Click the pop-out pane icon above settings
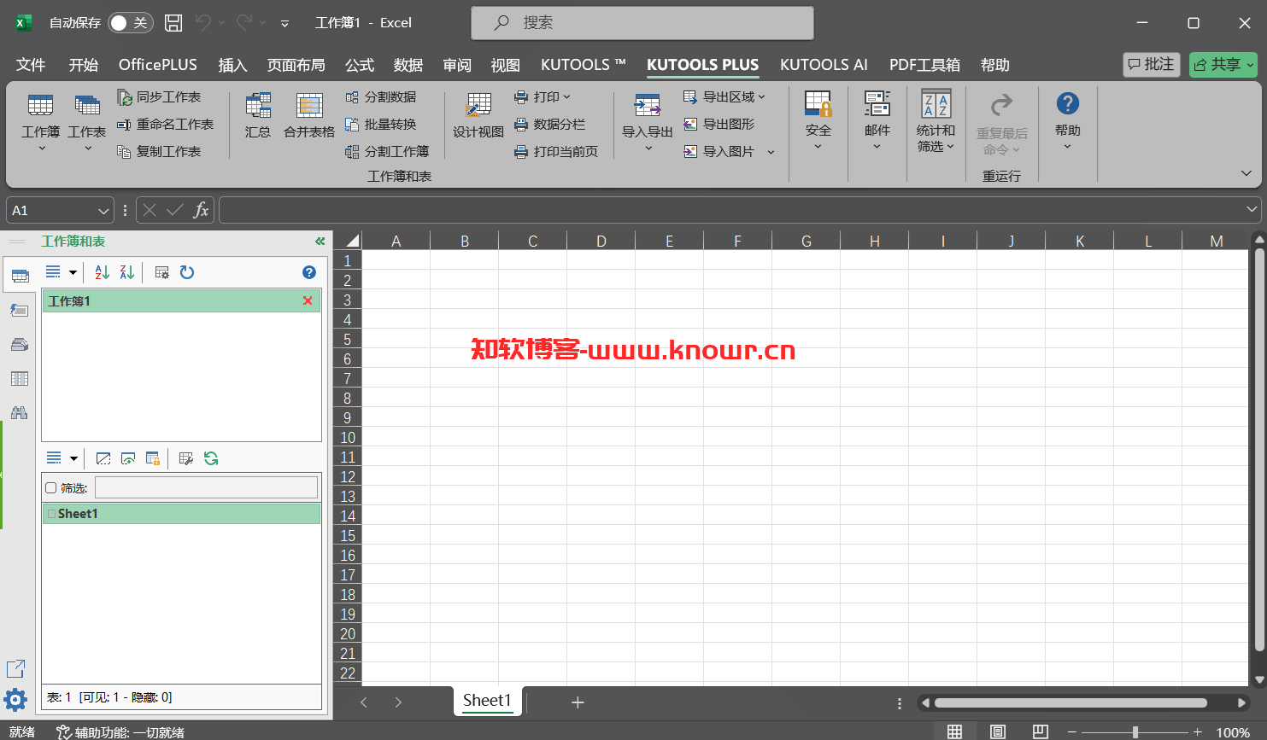 coord(15,669)
